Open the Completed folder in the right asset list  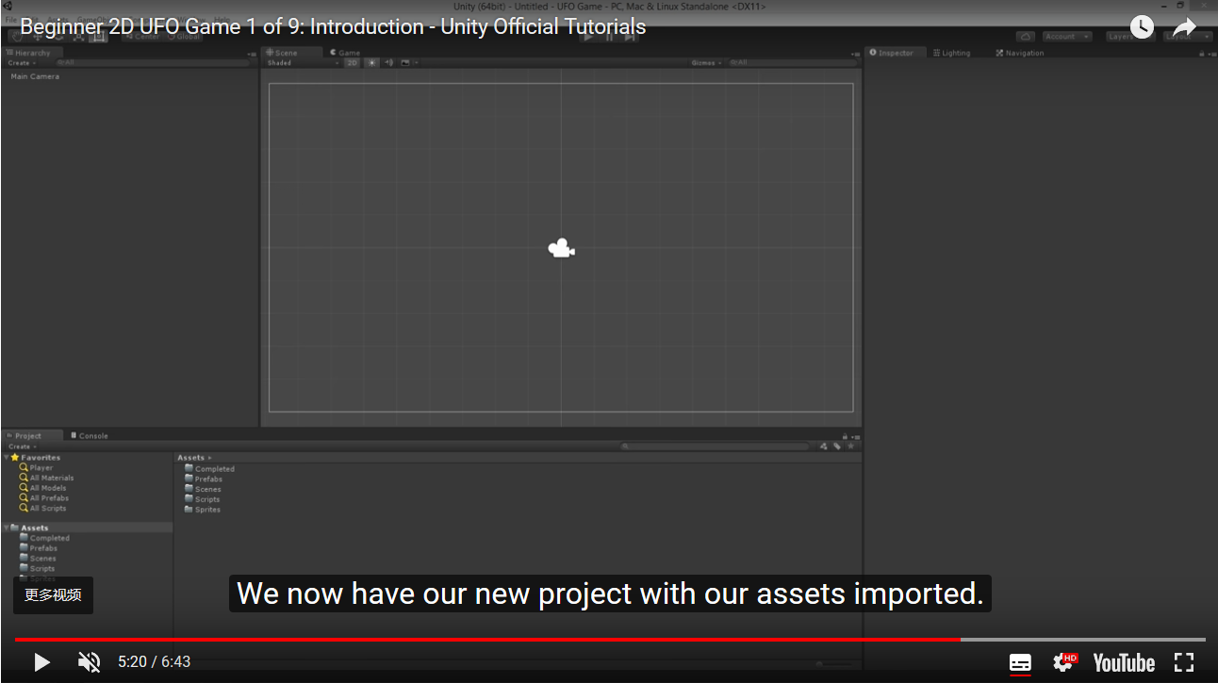point(209,468)
